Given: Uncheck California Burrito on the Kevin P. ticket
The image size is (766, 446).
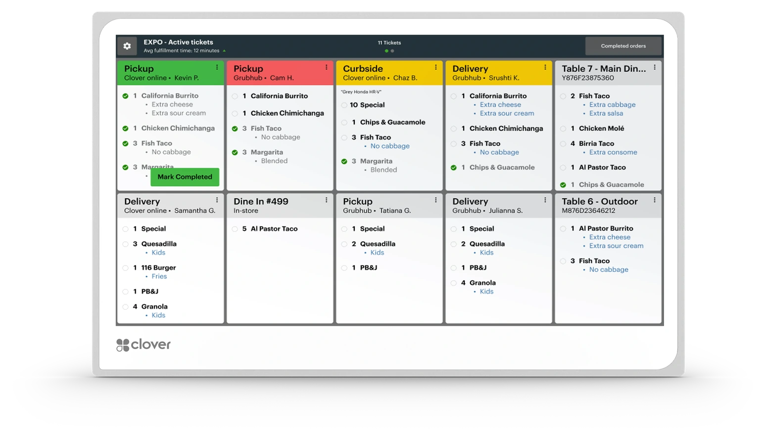Looking at the screenshot, I should (x=126, y=96).
